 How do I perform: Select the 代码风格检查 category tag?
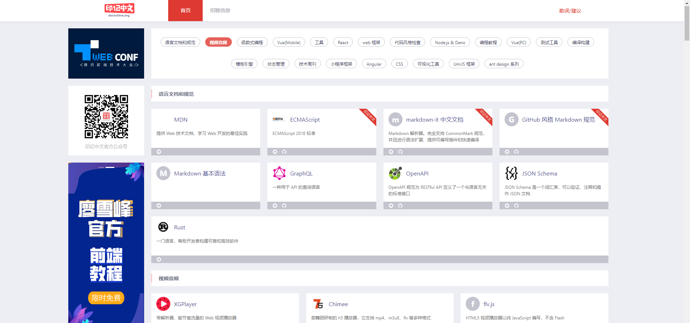point(408,42)
